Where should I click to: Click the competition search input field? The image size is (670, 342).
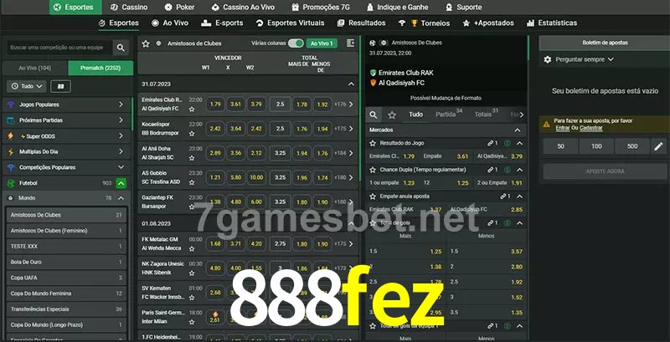point(59,48)
